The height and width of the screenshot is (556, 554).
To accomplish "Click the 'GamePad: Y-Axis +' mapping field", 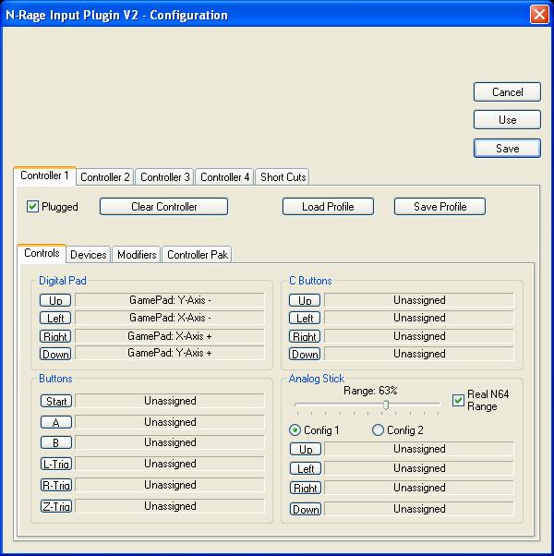I will [170, 353].
